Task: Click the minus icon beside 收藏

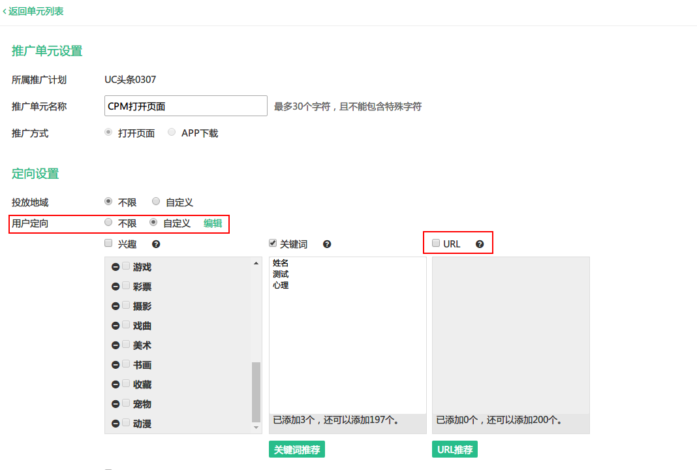Action: click(x=116, y=384)
